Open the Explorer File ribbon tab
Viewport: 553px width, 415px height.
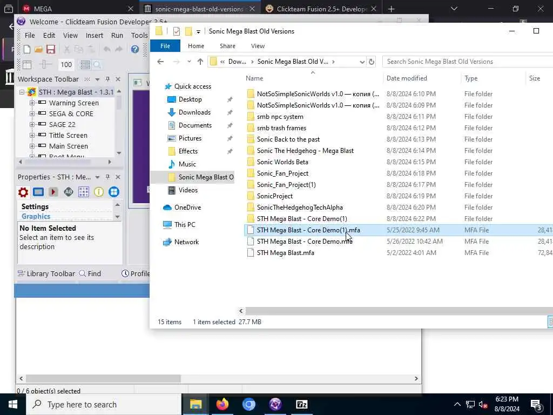tap(165, 46)
